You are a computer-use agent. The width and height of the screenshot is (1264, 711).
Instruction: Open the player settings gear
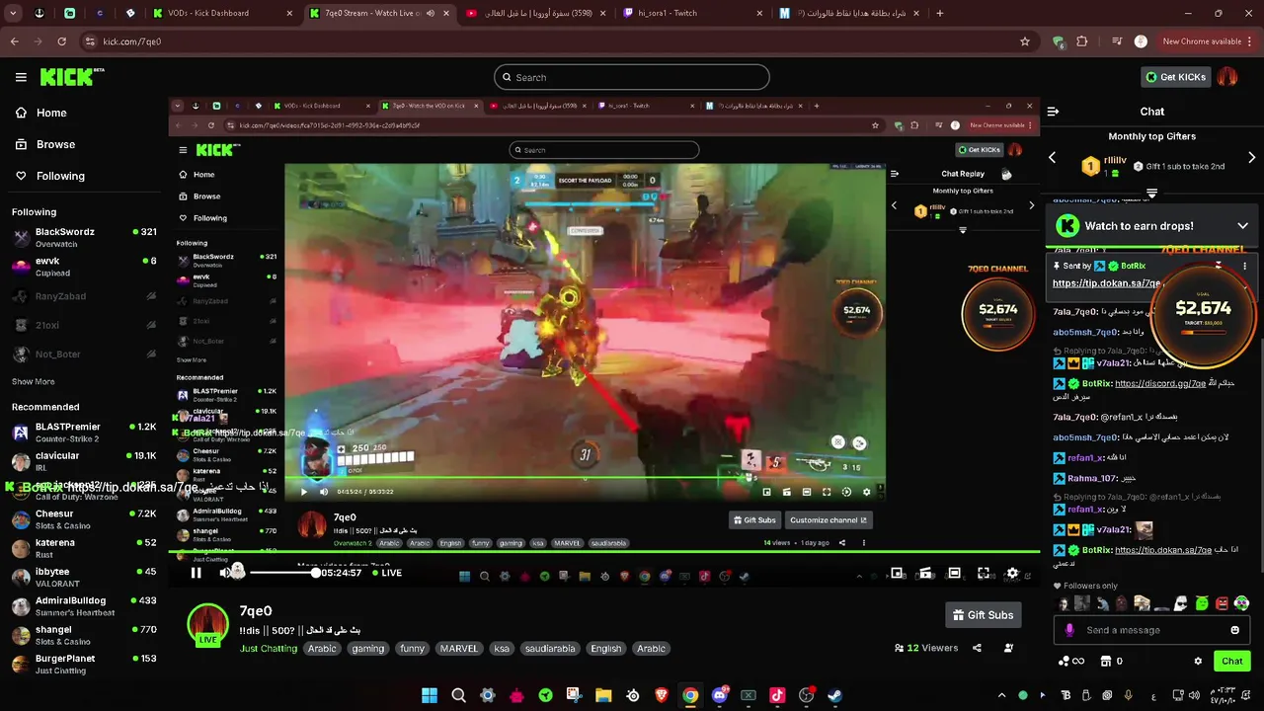click(1012, 573)
